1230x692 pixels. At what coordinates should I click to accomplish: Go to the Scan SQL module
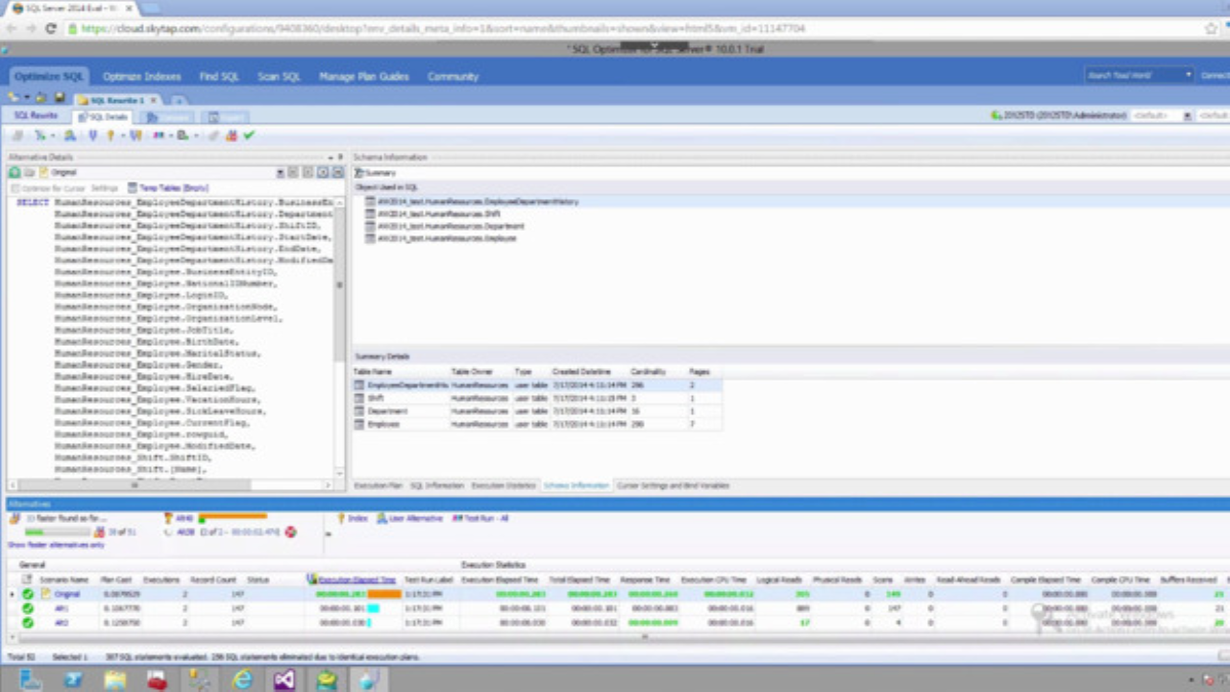click(x=279, y=77)
